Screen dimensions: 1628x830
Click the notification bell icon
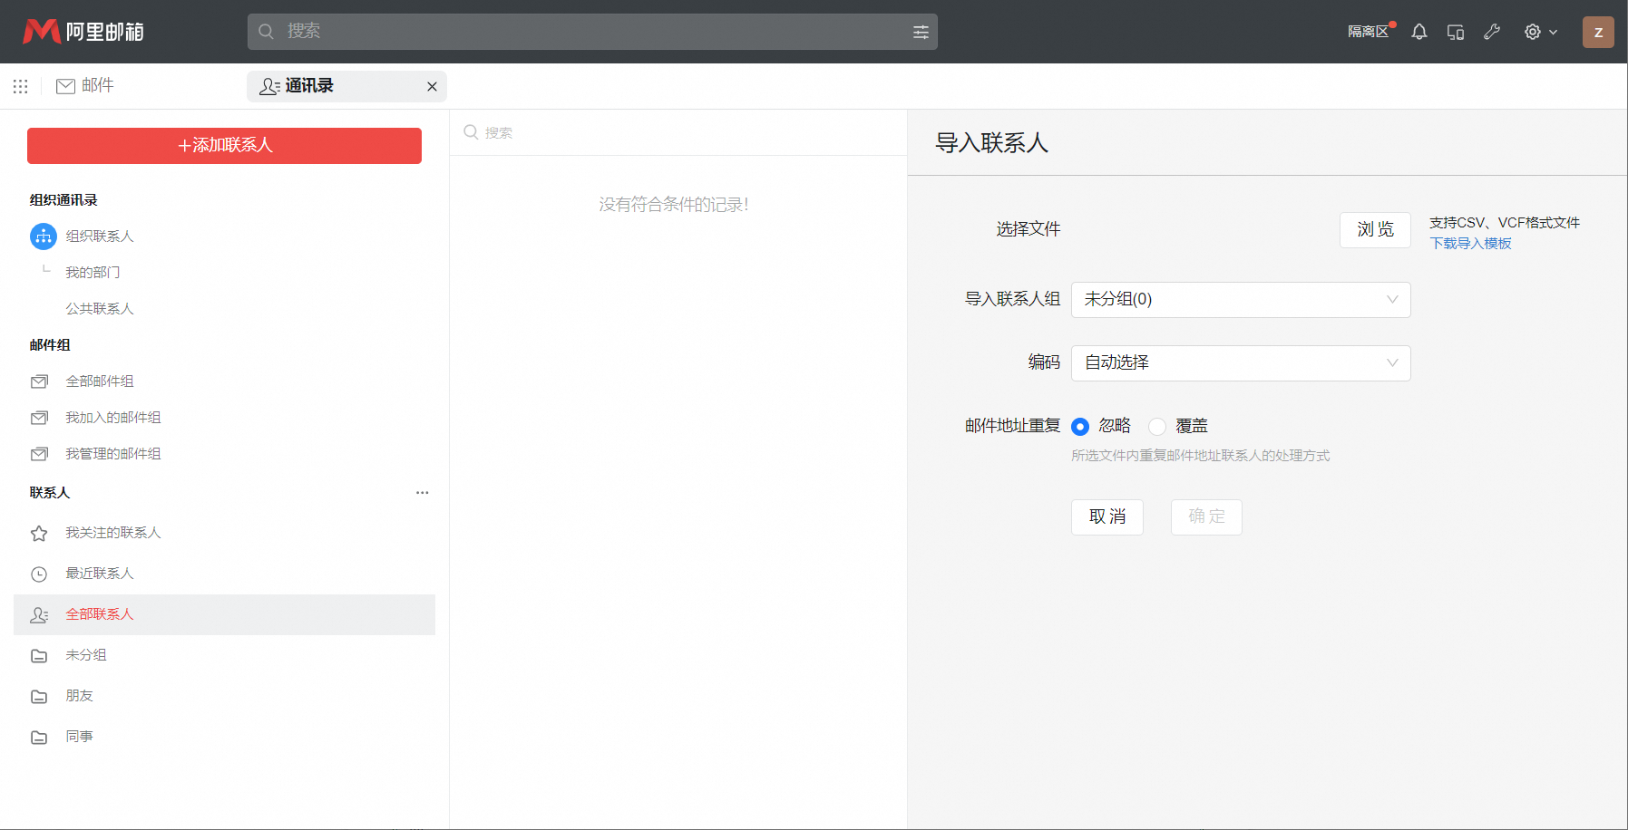[x=1419, y=32]
